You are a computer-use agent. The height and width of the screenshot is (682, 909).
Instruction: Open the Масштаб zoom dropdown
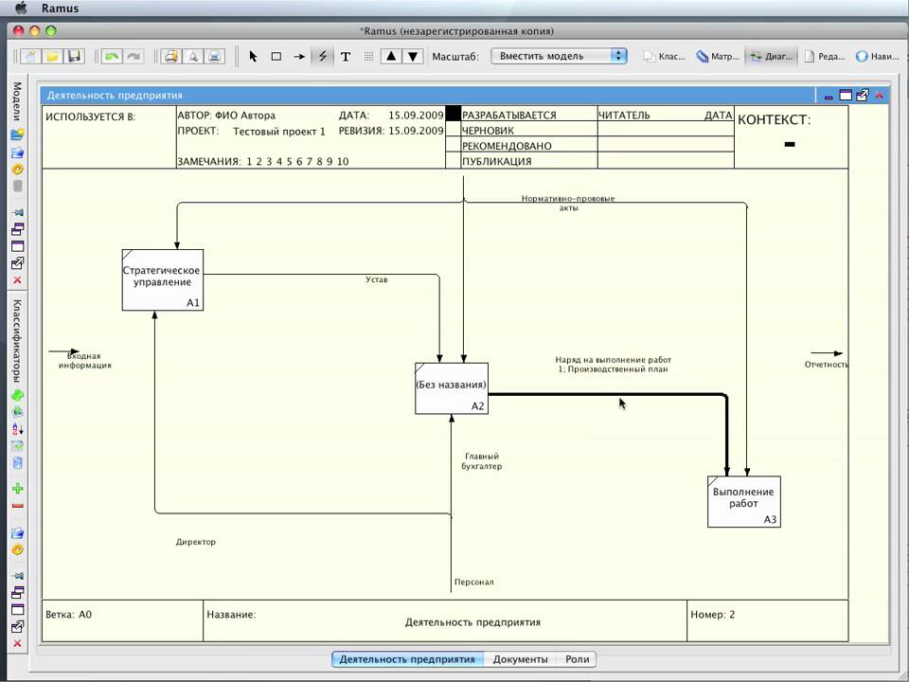[x=559, y=56]
